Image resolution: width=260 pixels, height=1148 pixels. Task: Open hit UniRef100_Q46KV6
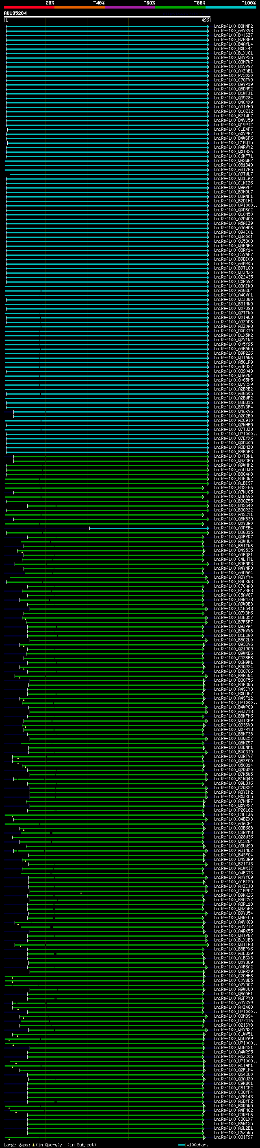233,412
